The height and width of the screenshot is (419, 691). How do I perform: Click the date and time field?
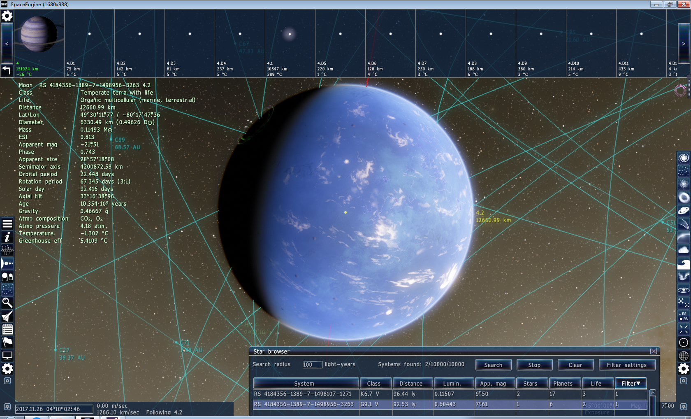(54, 409)
